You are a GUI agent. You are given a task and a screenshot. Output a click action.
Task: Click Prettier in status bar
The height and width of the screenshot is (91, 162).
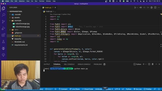(148, 89)
